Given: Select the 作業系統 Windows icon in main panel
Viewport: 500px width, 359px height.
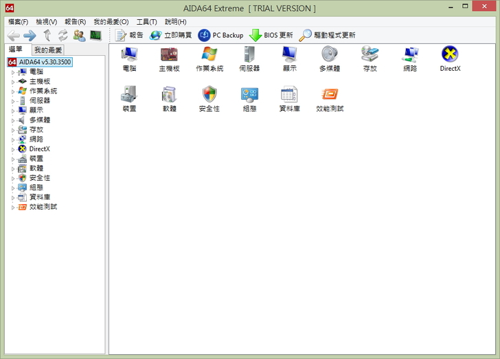Looking at the screenshot, I should [209, 55].
